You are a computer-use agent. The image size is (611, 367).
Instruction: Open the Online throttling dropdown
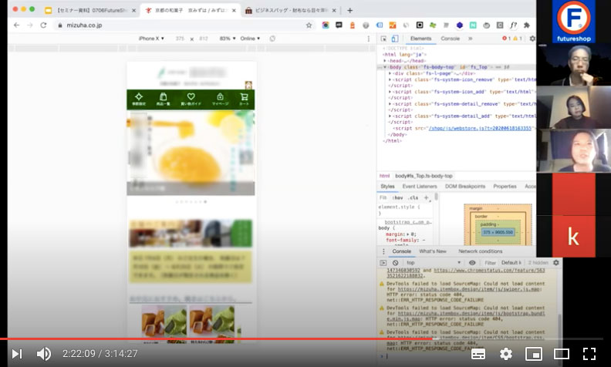tap(250, 39)
